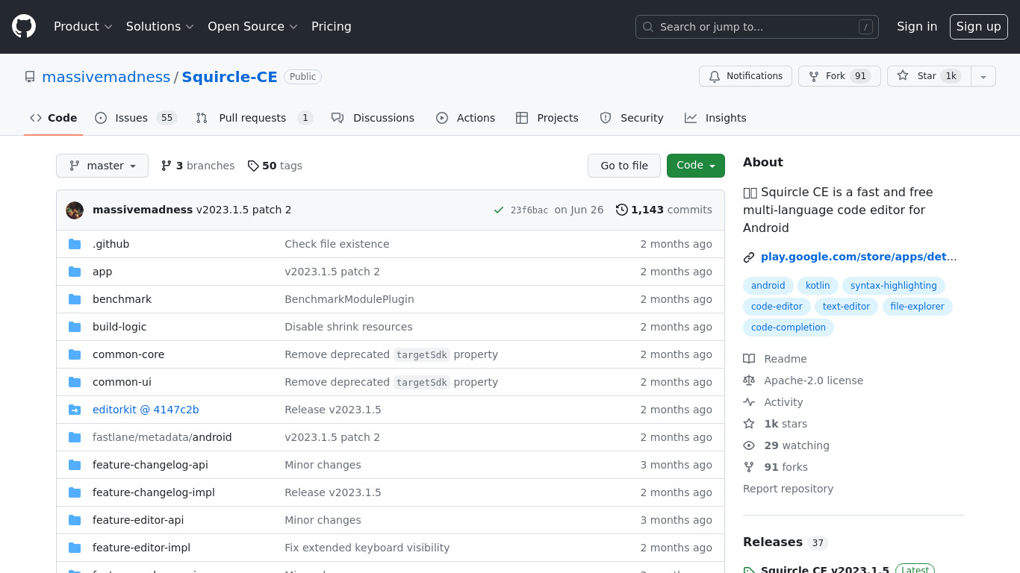
Task: Open the Issues tab
Action: [135, 118]
